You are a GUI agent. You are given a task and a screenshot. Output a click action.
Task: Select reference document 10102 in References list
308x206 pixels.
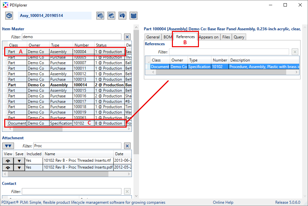(222, 67)
